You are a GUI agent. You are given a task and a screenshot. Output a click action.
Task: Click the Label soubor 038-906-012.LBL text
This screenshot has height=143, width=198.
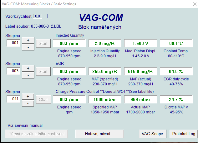[33, 26]
